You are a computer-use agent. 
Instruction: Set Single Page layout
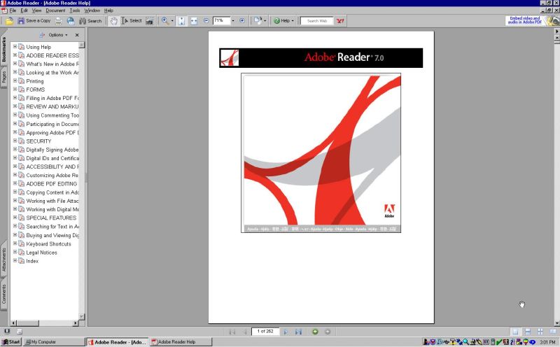pos(515,332)
